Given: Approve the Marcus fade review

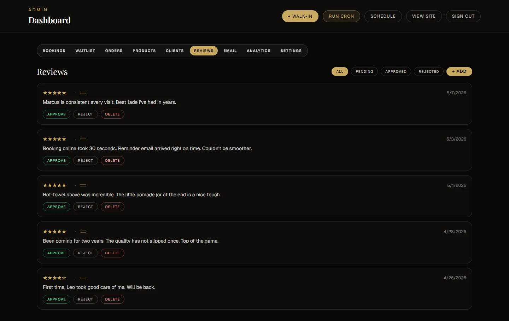Looking at the screenshot, I should click(x=57, y=114).
